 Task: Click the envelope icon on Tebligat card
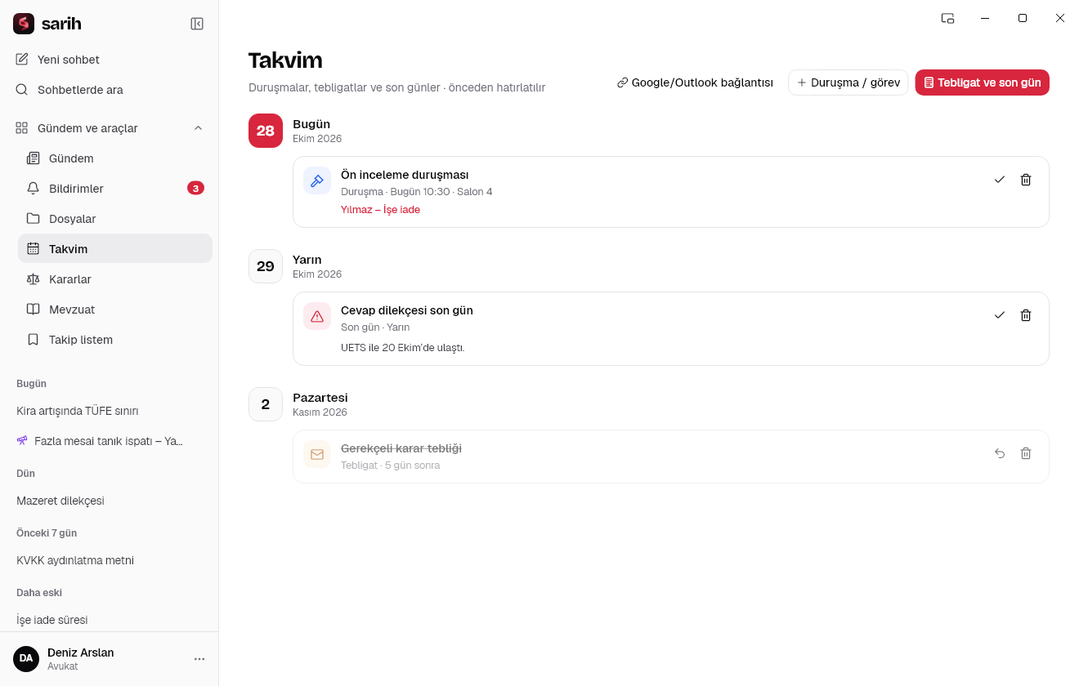[x=317, y=454]
